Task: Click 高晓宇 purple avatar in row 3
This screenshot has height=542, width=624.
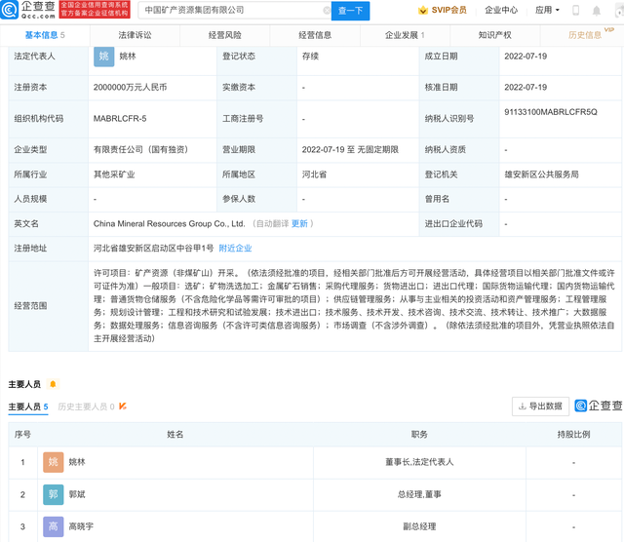Action: click(54, 526)
